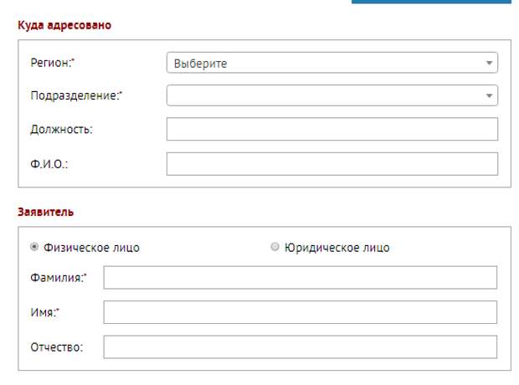Viewport: 519px width, 385px height.
Task: Click into the Фамилия input field
Action: (x=300, y=278)
